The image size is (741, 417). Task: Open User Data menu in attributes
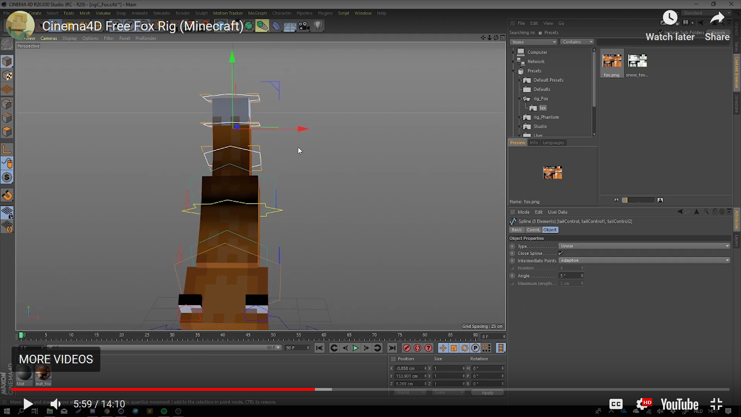[557, 212]
